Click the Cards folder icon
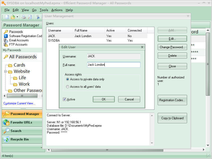Viewport: 212px width, 159px height. [x=10, y=65]
